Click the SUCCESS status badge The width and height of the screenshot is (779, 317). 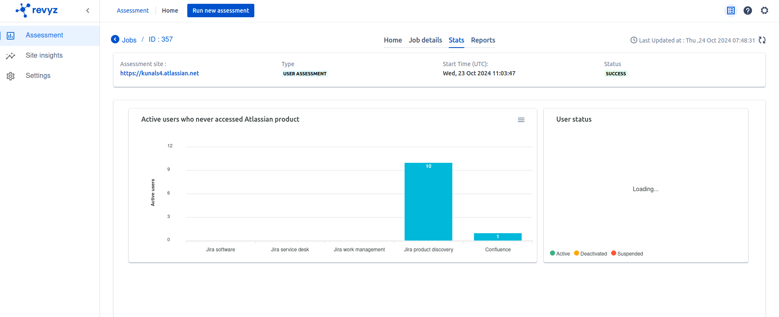click(616, 74)
